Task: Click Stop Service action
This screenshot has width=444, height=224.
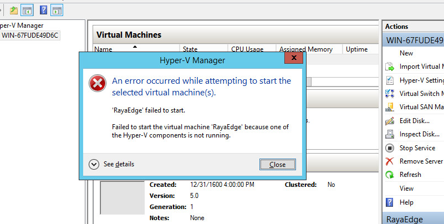Action: click(417, 148)
